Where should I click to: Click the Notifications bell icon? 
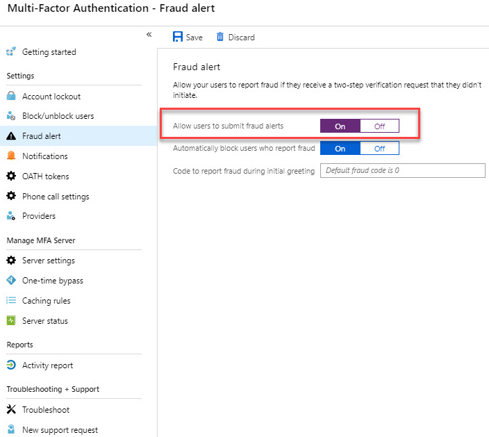point(11,156)
